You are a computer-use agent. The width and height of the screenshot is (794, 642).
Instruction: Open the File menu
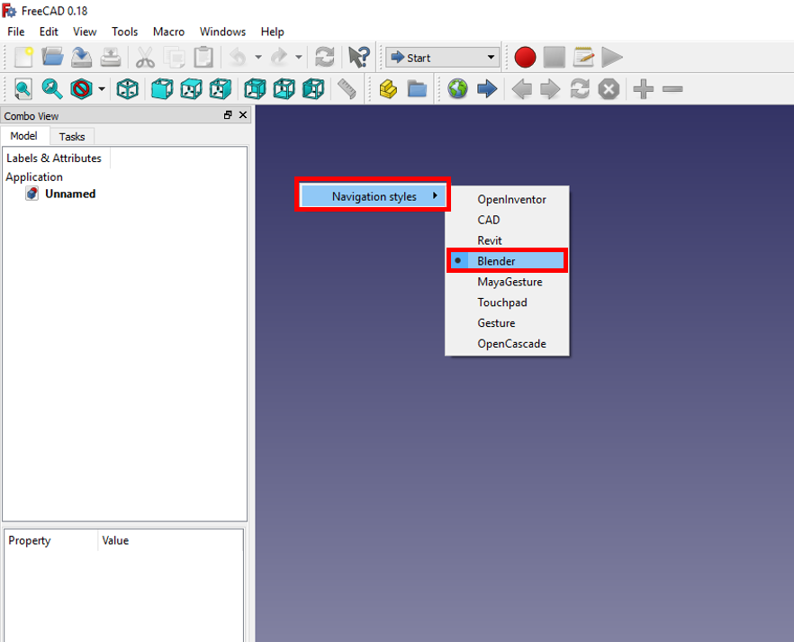[15, 32]
